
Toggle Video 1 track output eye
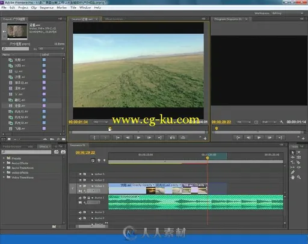point(80,186)
